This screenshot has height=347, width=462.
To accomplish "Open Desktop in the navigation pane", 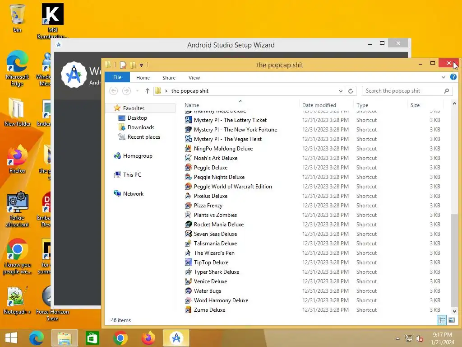I will pyautogui.click(x=137, y=118).
